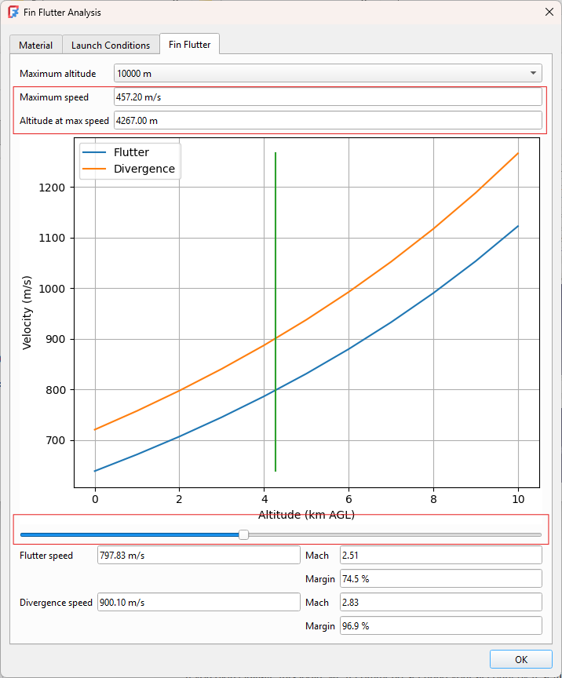Select the Fin Flutter tab
This screenshot has width=562, height=678.
[189, 45]
